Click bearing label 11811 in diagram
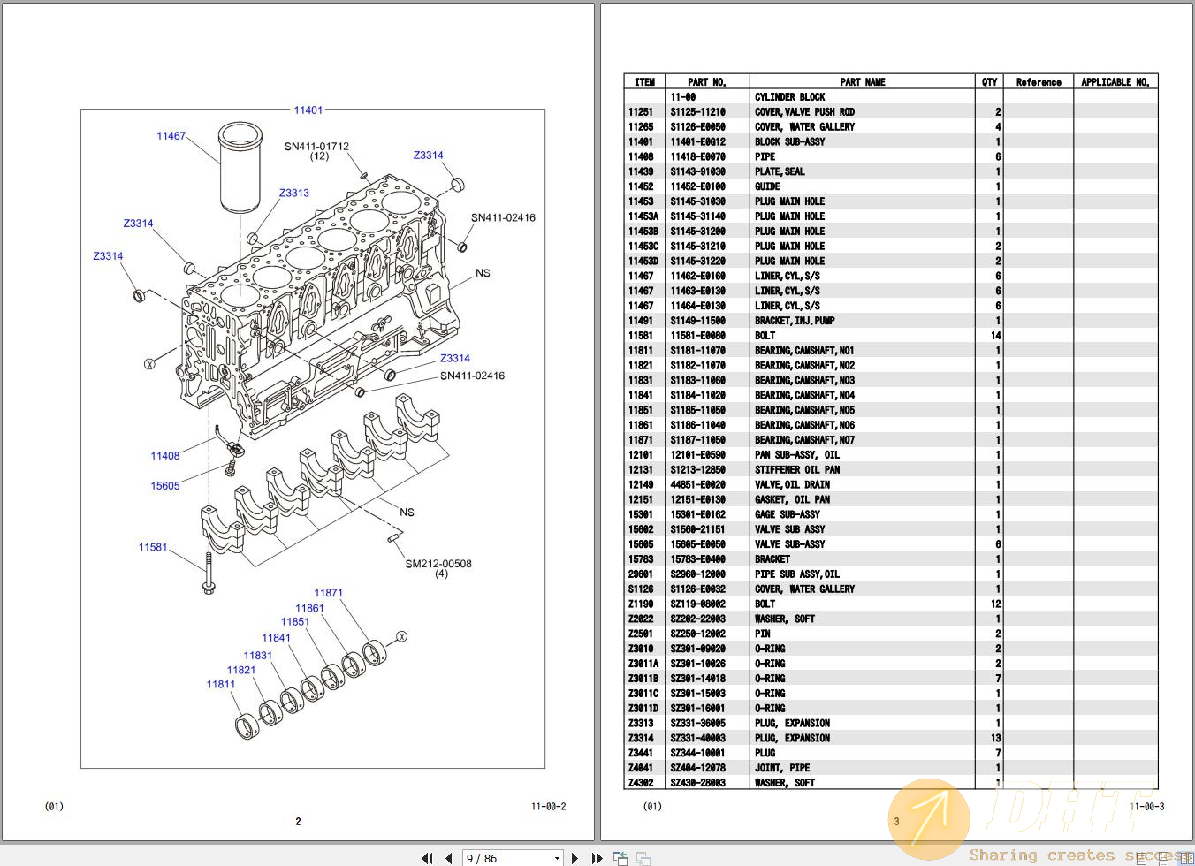This screenshot has height=866, width=1195. click(x=221, y=684)
